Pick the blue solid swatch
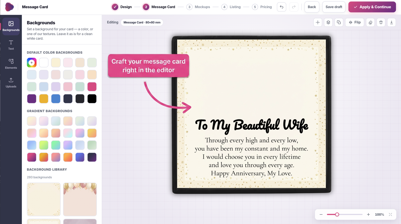Screen dimensions: 401x224 pos(56,99)
